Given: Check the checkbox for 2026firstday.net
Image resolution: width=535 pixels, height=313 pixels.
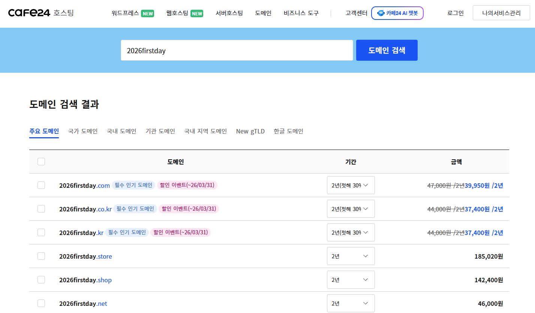Looking at the screenshot, I should [x=41, y=303].
